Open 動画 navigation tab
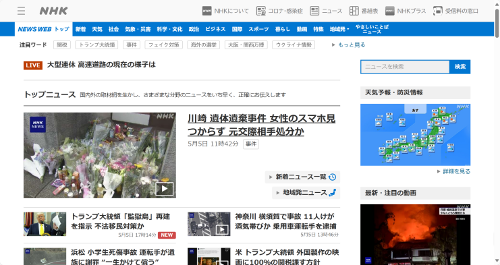The image size is (500, 265). click(x=302, y=29)
